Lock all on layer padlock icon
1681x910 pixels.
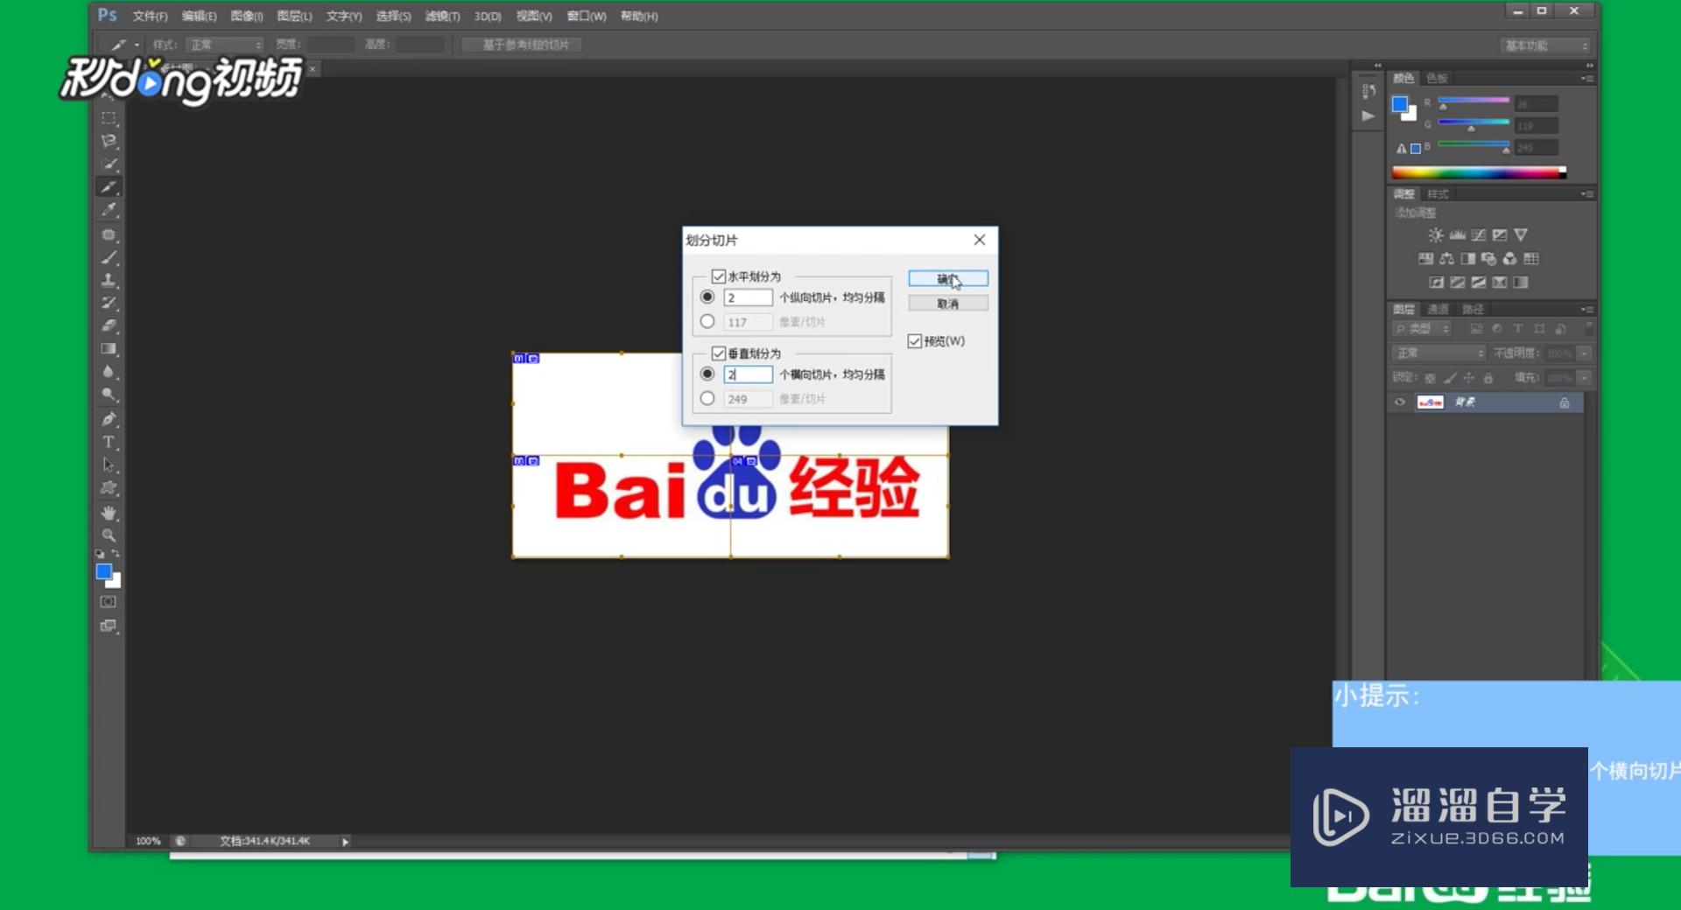[1488, 378]
